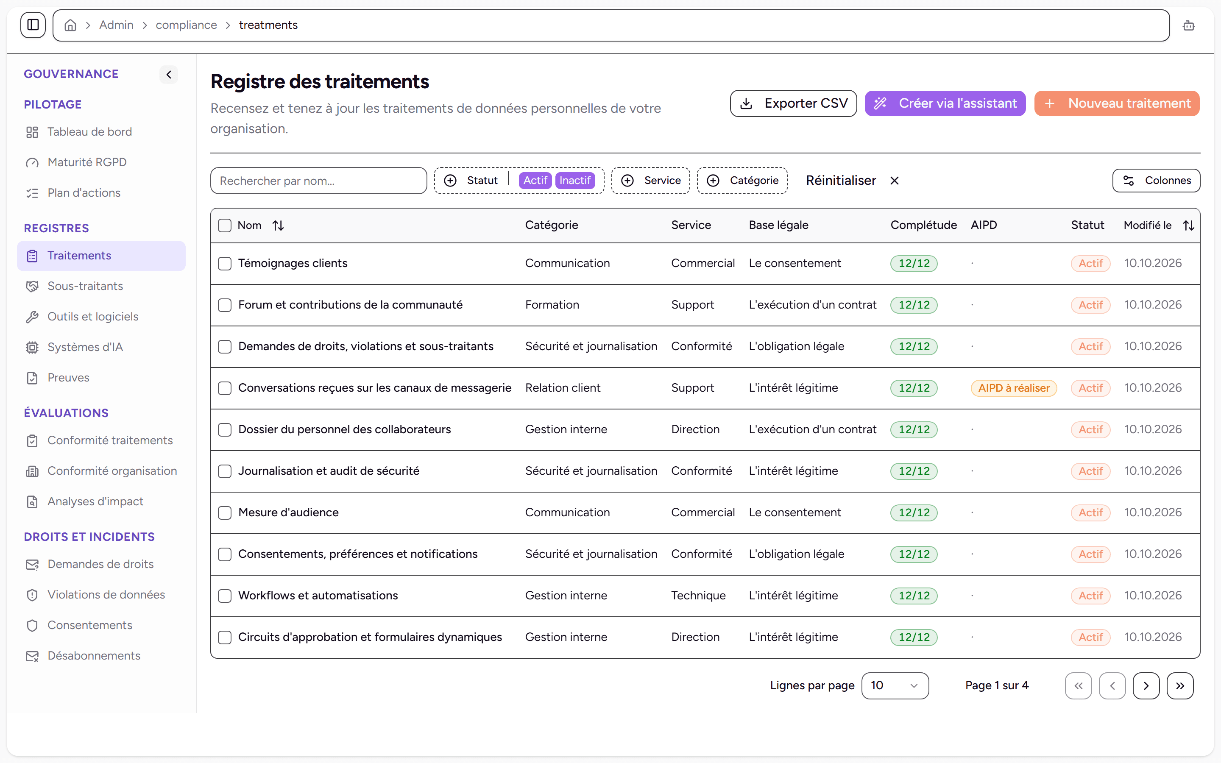Sort by Modifié le column arrows
The height and width of the screenshot is (763, 1221).
tap(1189, 226)
